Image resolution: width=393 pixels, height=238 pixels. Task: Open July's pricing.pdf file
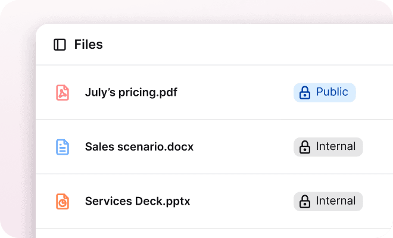point(131,92)
